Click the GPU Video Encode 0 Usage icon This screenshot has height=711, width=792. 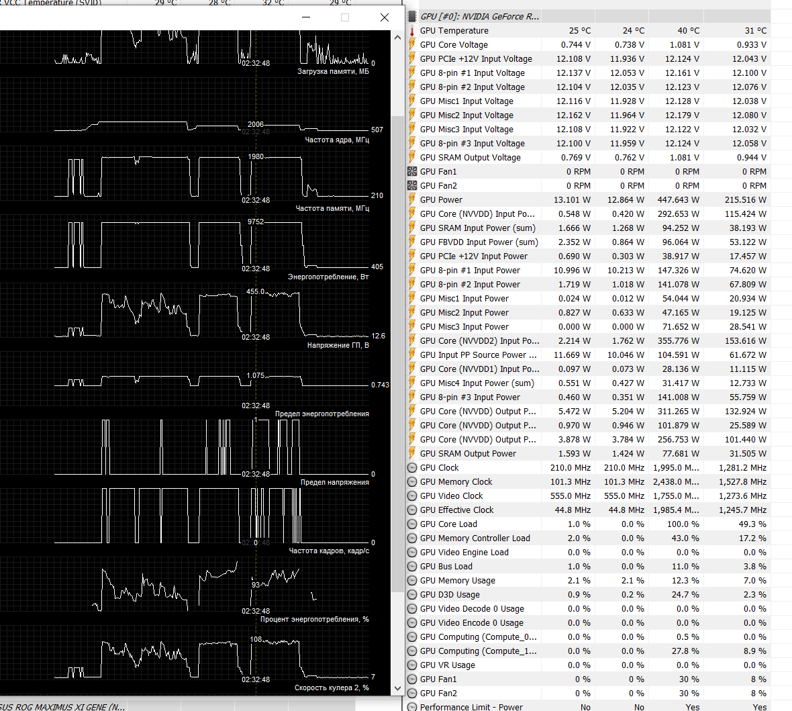click(411, 623)
